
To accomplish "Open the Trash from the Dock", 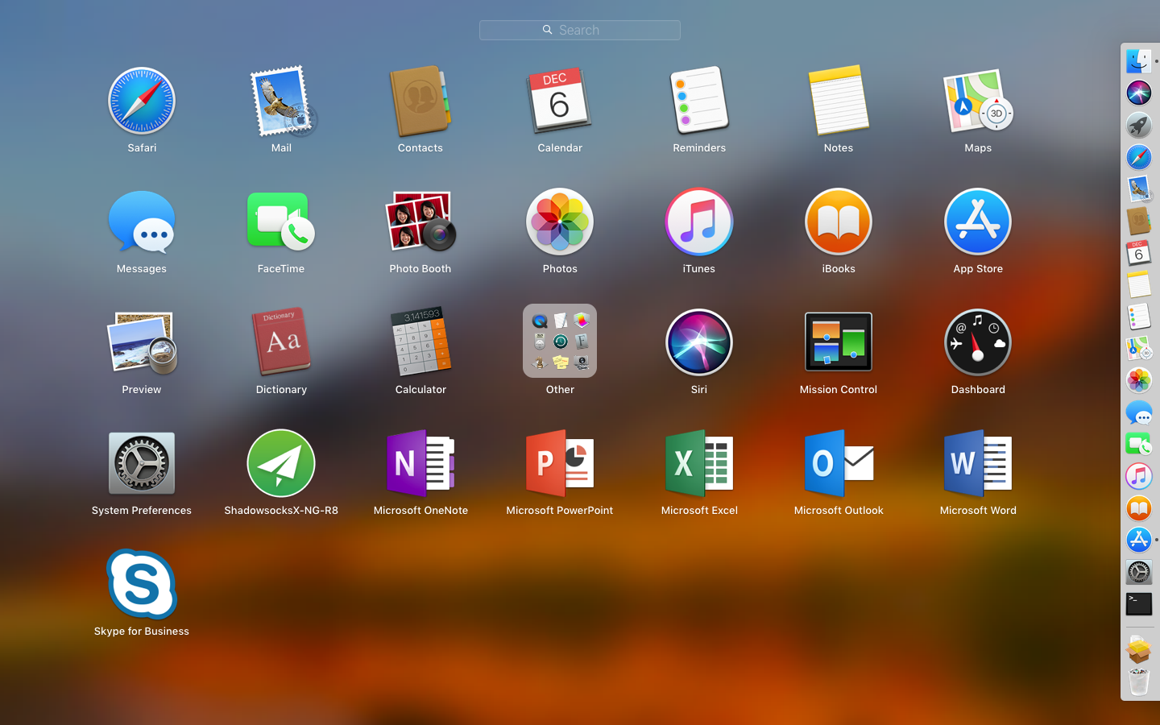I will [1139, 681].
